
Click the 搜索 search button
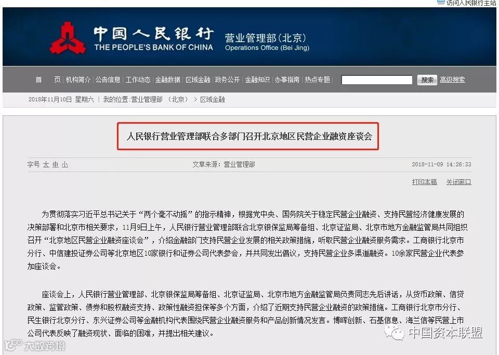[427, 80]
